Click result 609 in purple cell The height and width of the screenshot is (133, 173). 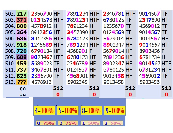pos(22,57)
